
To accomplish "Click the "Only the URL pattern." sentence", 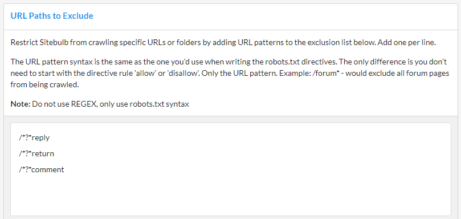I will [239, 73].
